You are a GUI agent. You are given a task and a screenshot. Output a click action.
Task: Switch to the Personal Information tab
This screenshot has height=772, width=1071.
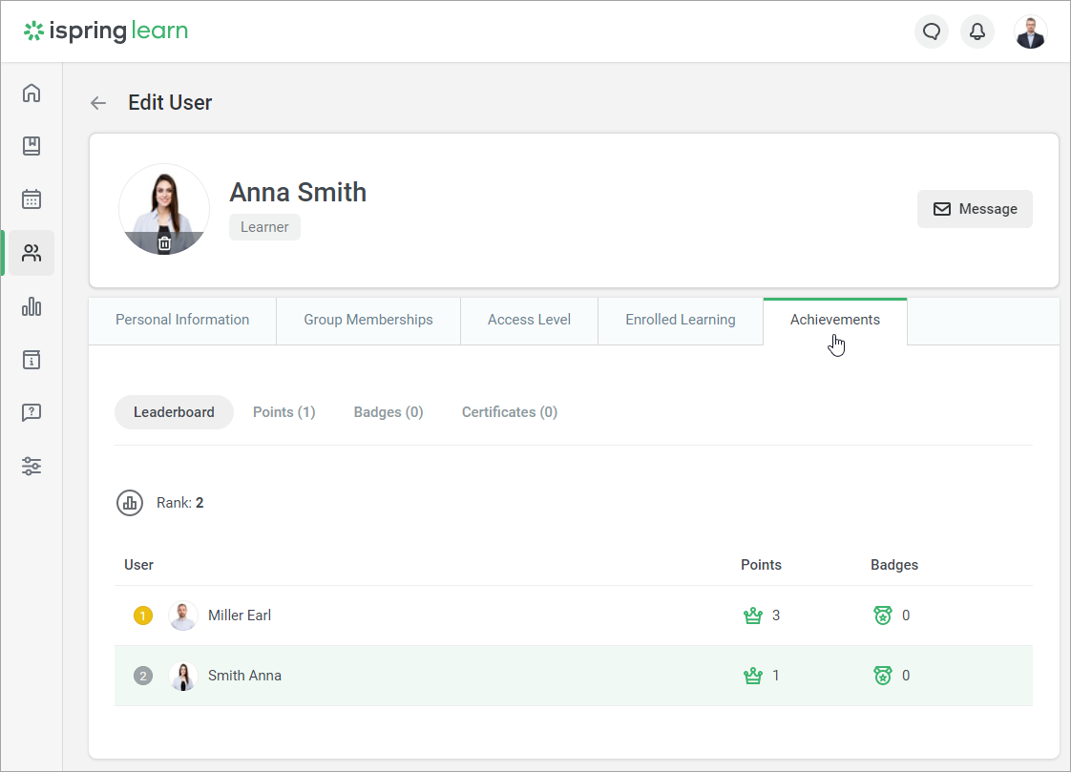coord(182,320)
